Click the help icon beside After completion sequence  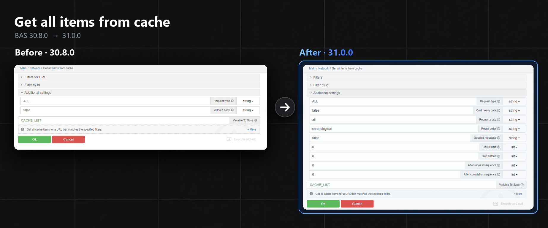(x=498, y=175)
